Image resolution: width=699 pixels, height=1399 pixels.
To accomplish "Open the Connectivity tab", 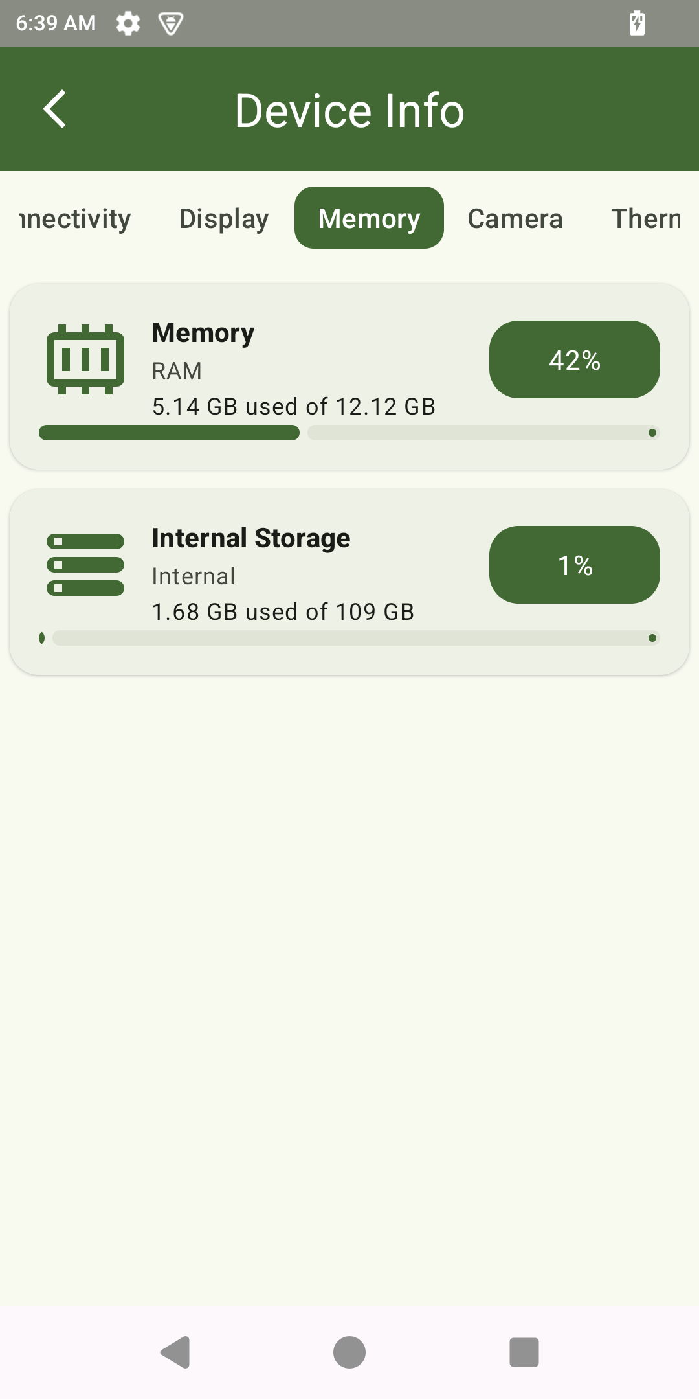I will point(75,218).
